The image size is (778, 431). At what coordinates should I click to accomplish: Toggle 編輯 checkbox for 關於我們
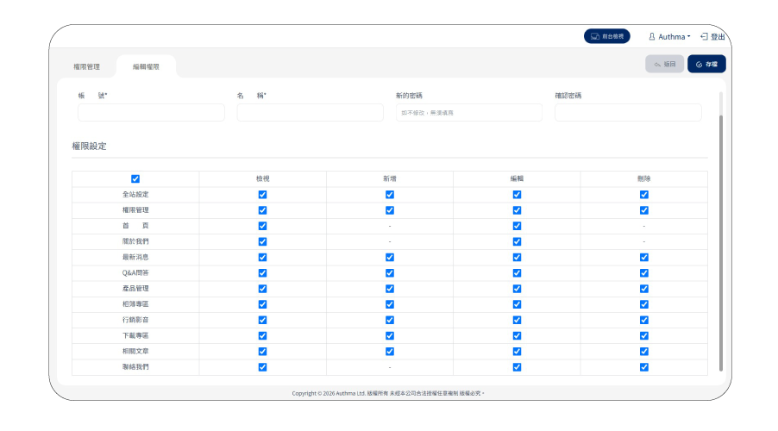(517, 241)
